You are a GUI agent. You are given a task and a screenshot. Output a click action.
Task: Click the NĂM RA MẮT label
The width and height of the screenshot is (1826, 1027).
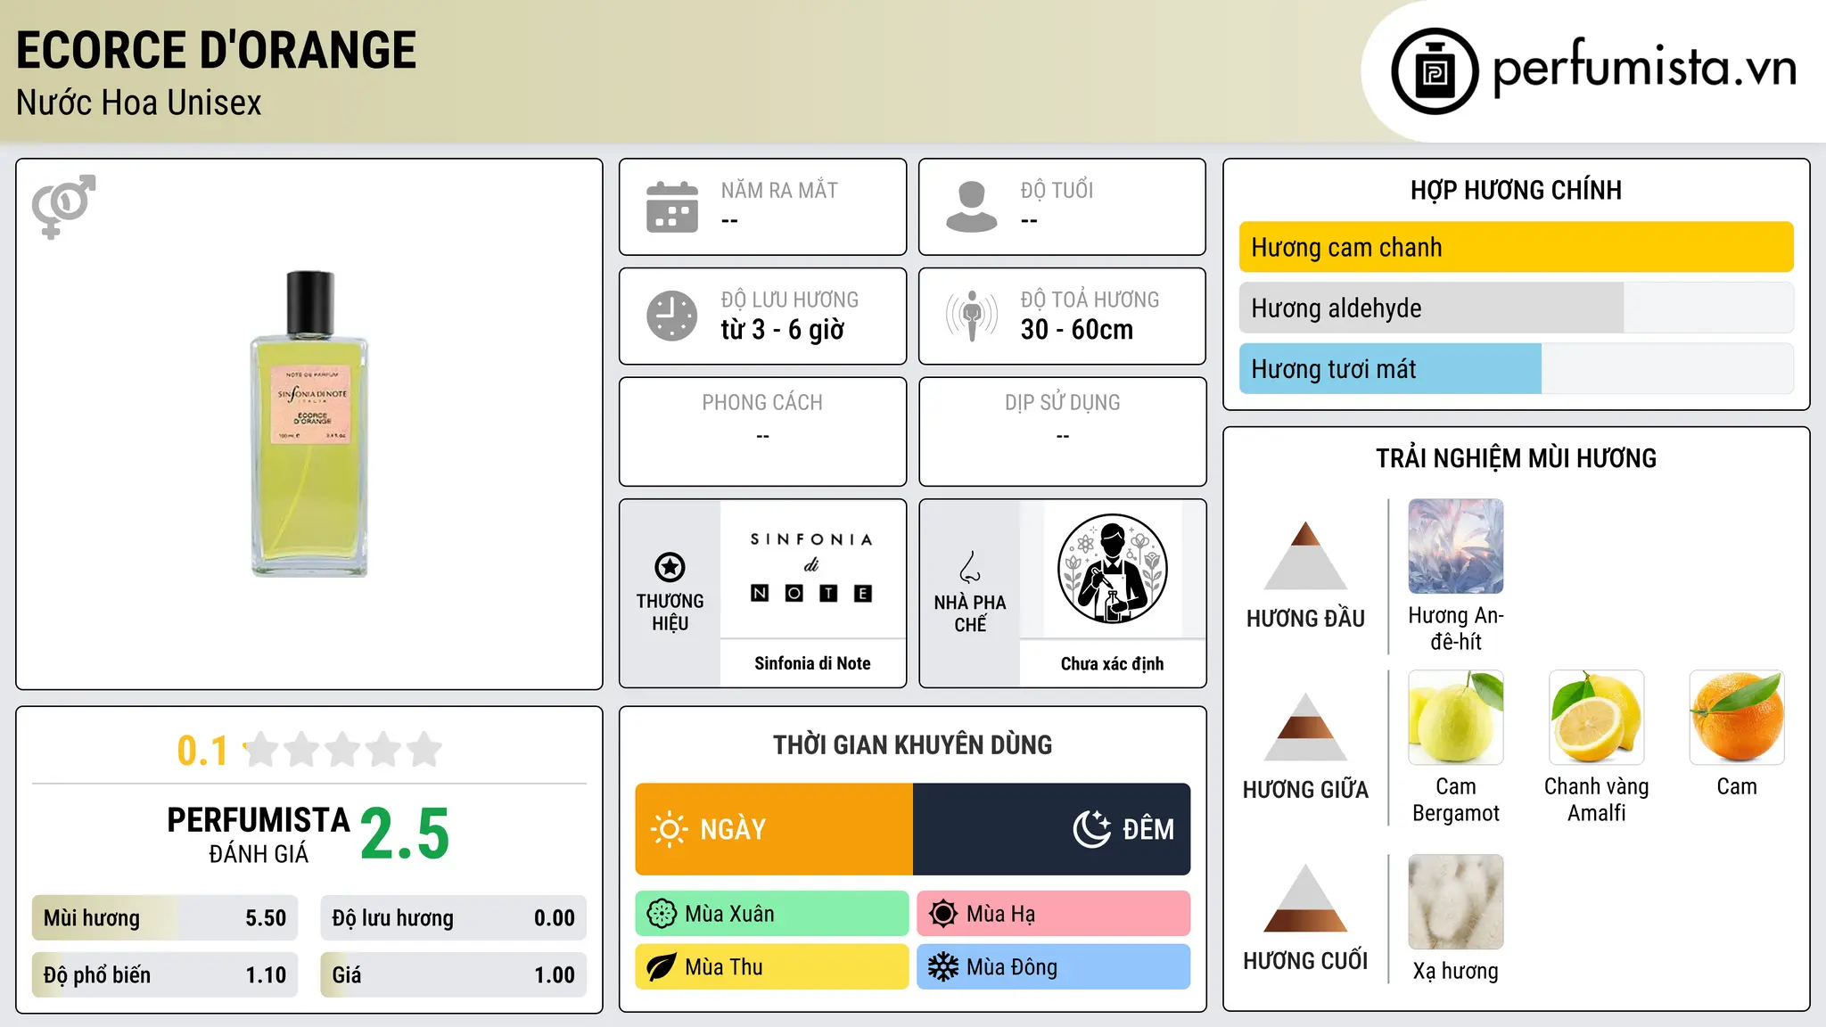(779, 191)
